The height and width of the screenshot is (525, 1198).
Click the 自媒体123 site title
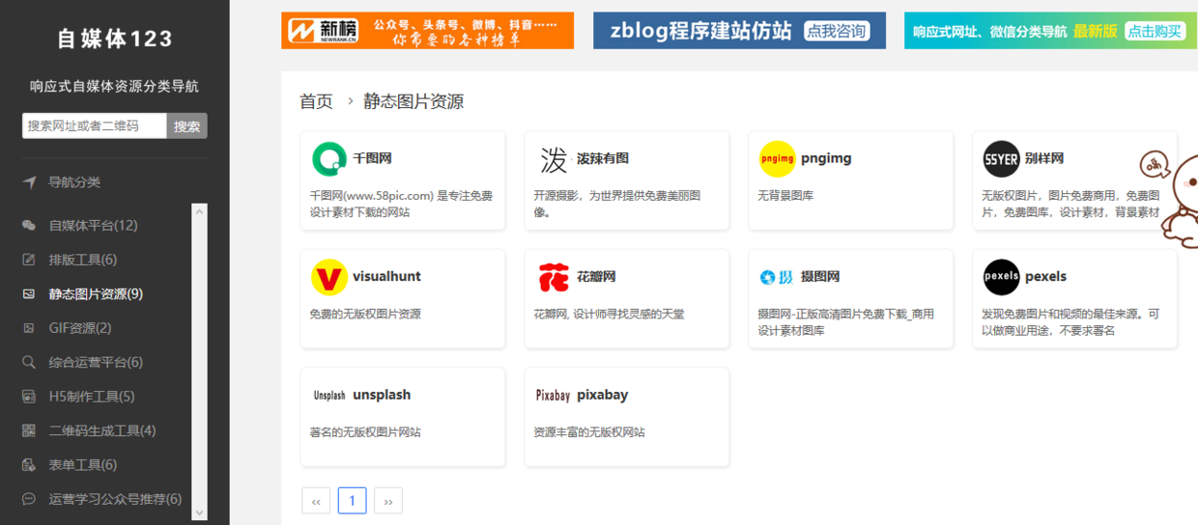point(115,39)
